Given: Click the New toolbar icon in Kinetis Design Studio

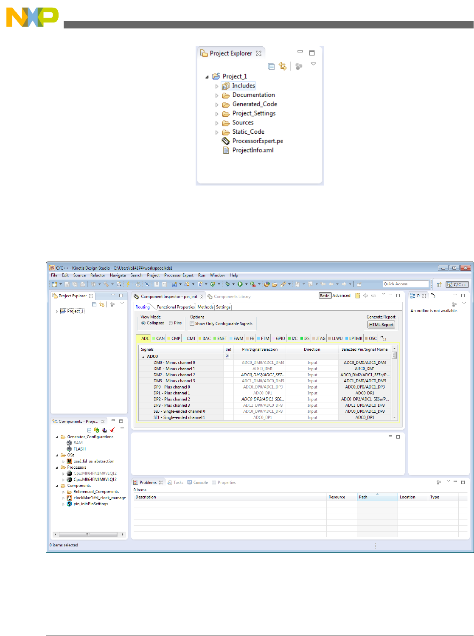Looking at the screenshot, I should (x=54, y=284).
